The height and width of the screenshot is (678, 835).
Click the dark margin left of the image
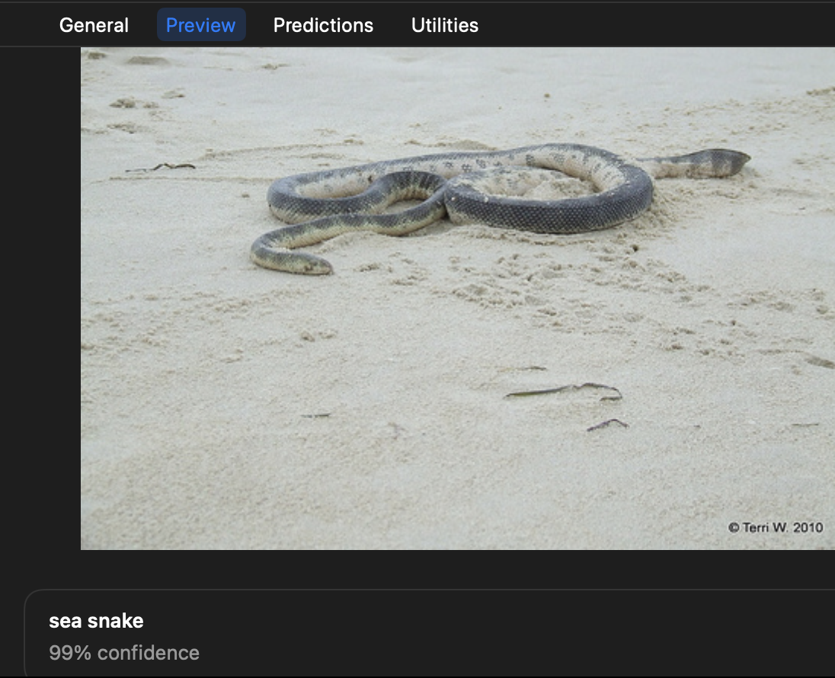40,305
